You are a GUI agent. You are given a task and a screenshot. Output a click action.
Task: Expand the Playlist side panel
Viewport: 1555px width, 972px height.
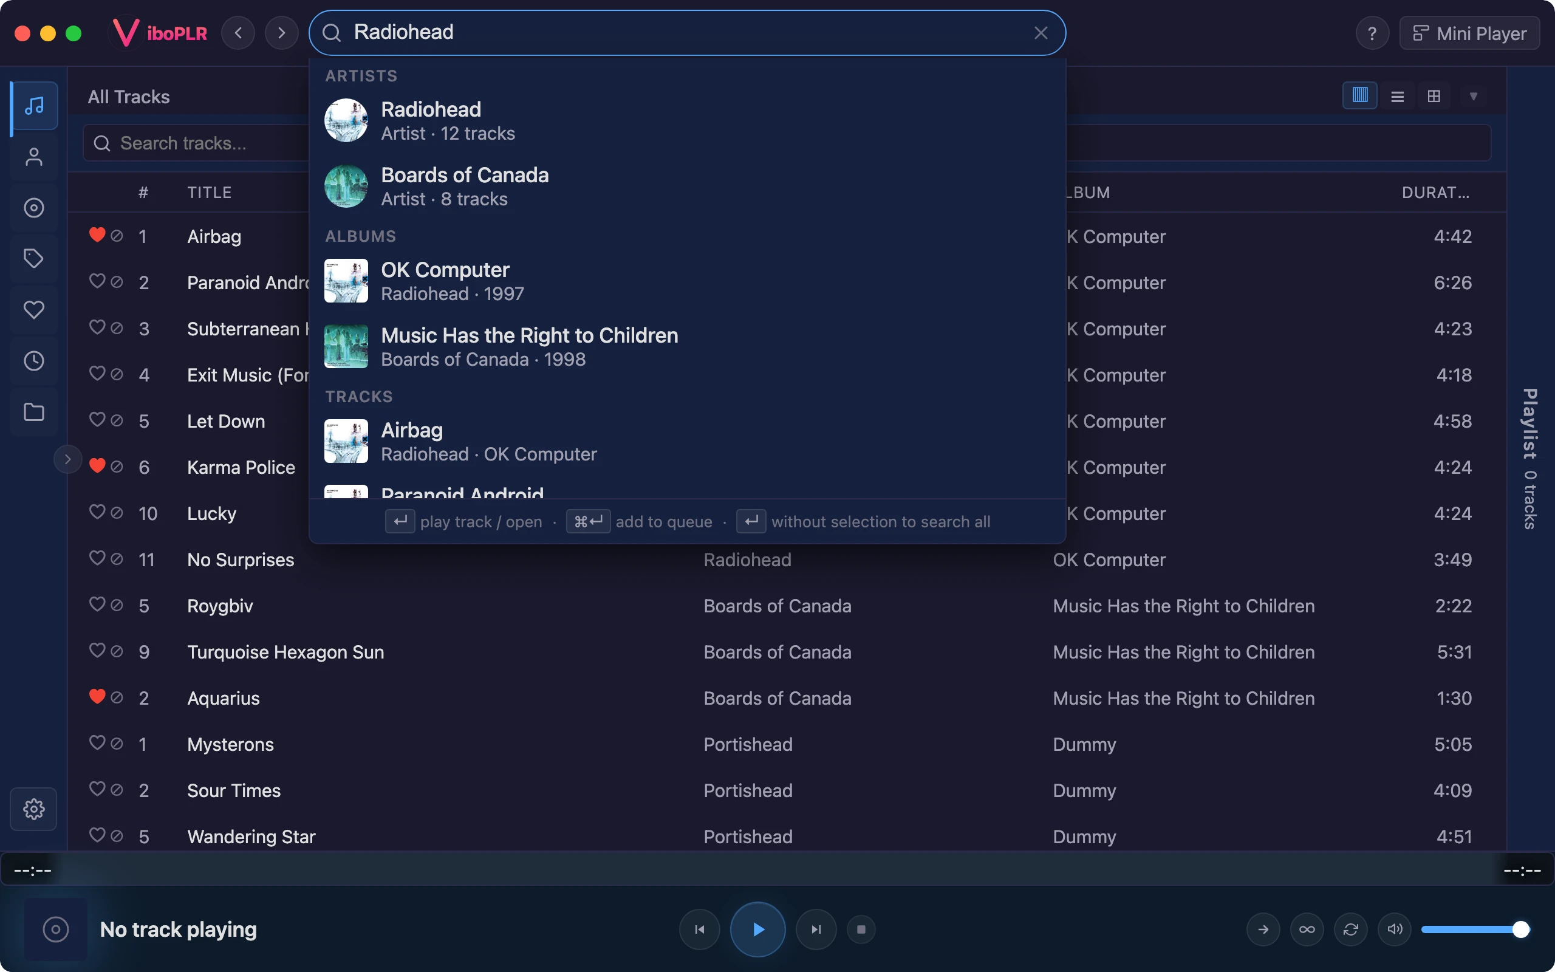pos(1531,459)
